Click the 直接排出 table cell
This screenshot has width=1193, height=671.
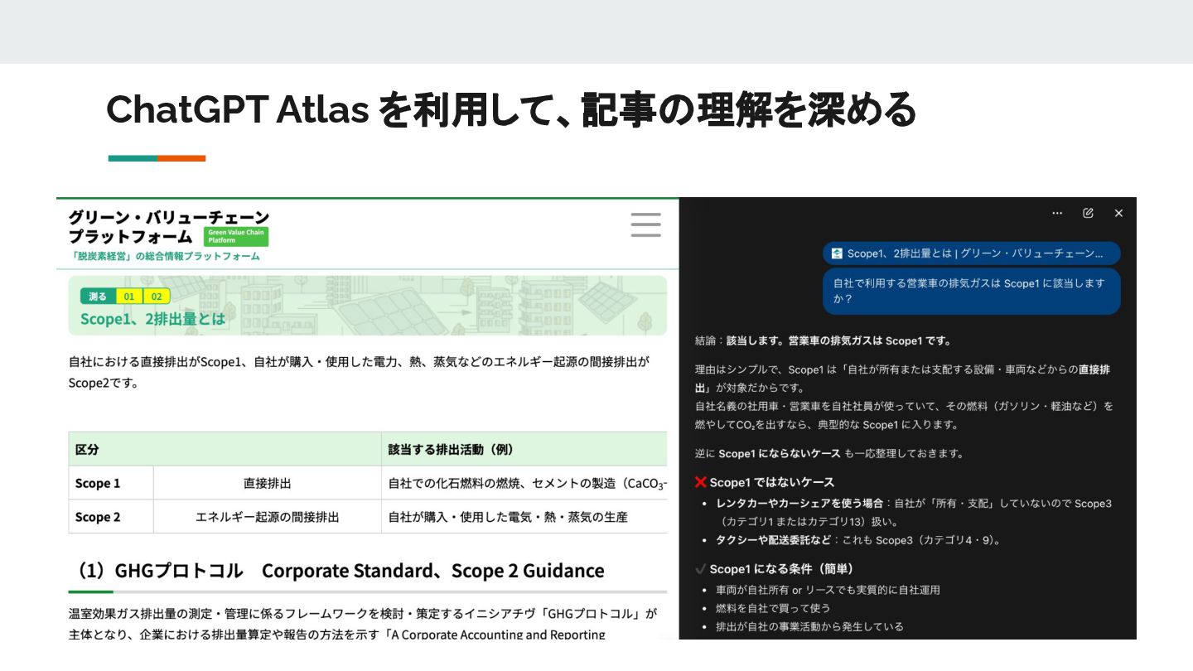267,483
